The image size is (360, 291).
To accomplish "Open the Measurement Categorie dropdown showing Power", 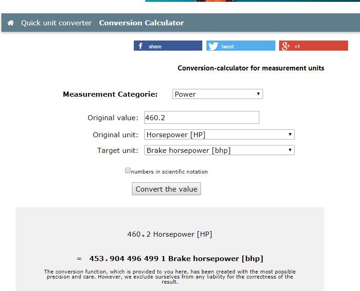I will click(217, 94).
